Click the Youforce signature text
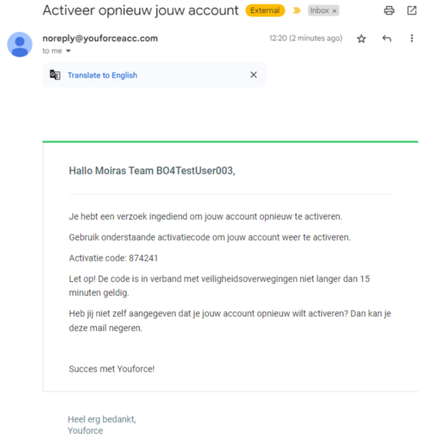 pos(85,430)
